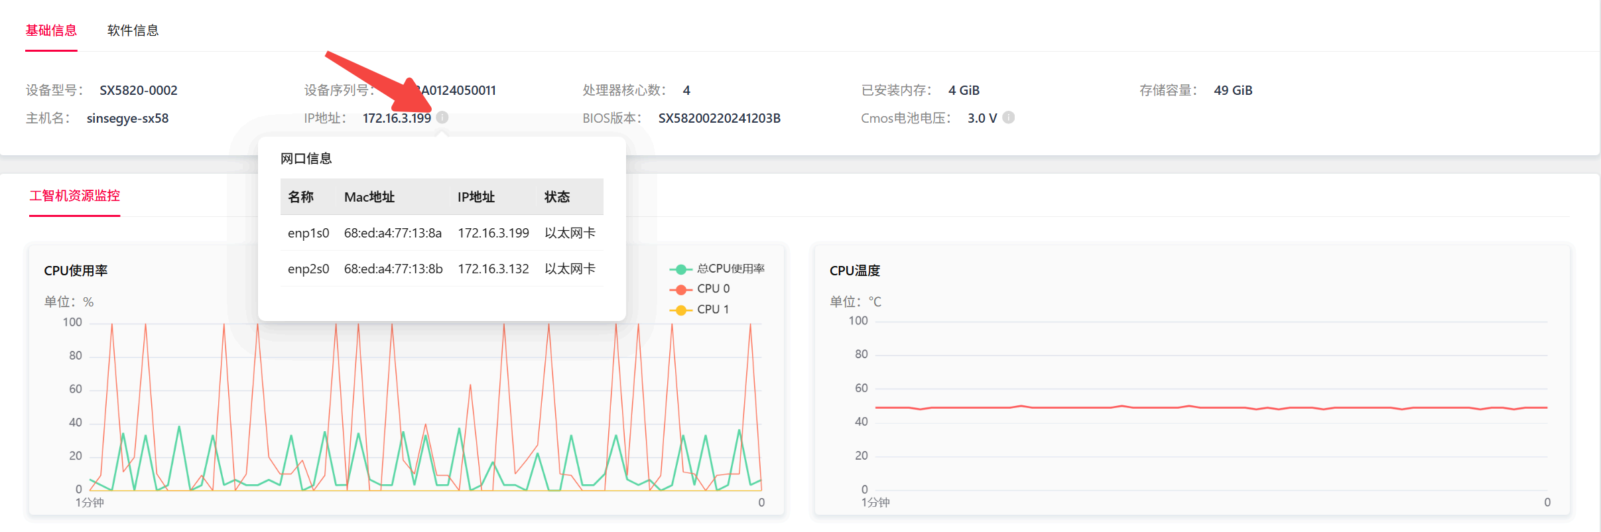Toggle the 总CPU使用率 legend entry
Image resolution: width=1601 pixels, height=532 pixels.
(717, 269)
